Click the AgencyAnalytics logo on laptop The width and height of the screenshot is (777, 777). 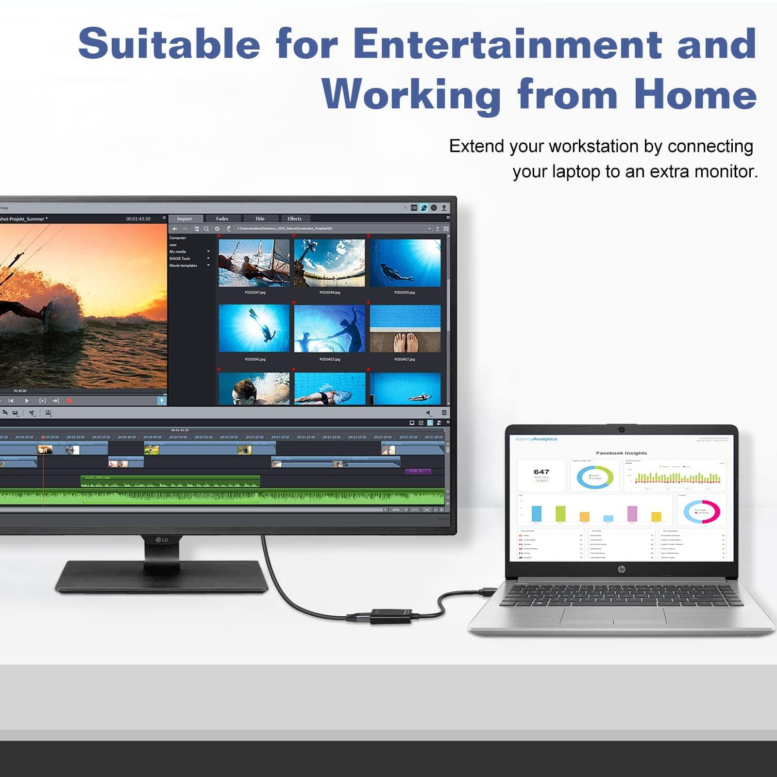(536, 439)
